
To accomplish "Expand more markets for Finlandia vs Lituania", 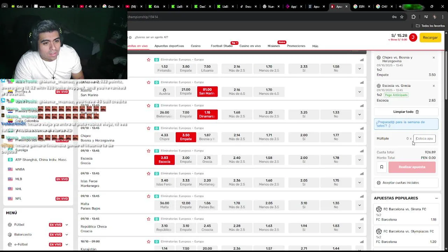I will point(359,69).
